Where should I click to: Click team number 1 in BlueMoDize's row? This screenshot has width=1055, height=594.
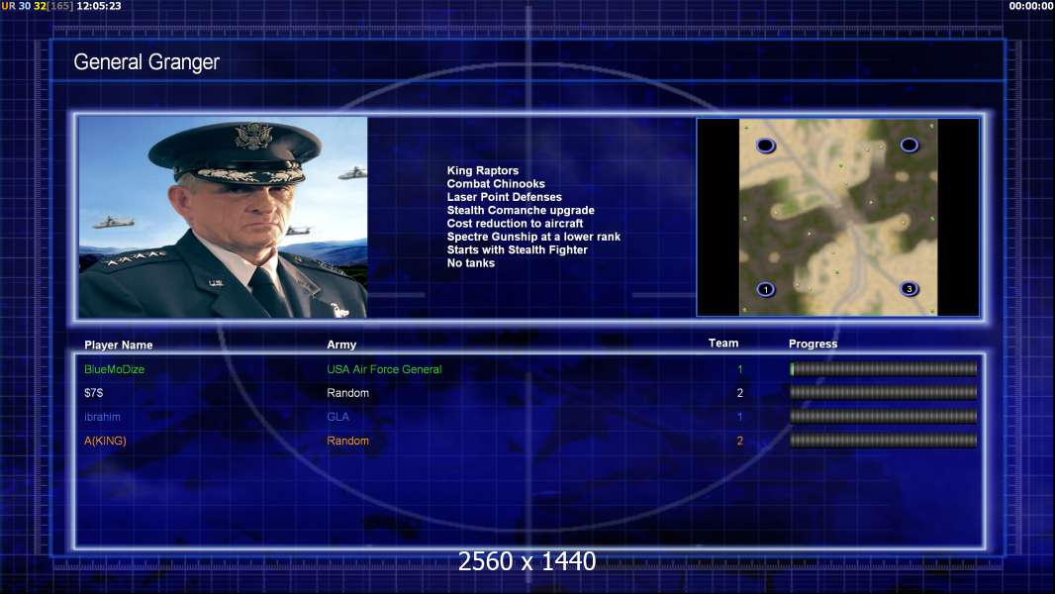click(740, 369)
